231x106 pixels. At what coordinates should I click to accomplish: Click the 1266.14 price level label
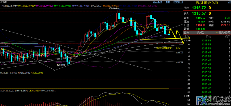pos(179,62)
